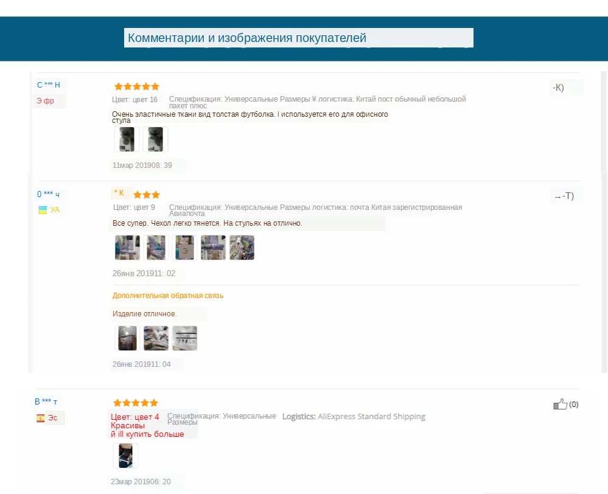The width and height of the screenshot is (608, 494).
Task: Click reviewer name В***т
Action: [46, 402]
